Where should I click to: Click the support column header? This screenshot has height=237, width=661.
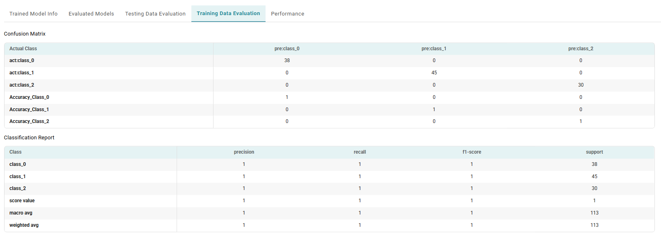coord(594,152)
